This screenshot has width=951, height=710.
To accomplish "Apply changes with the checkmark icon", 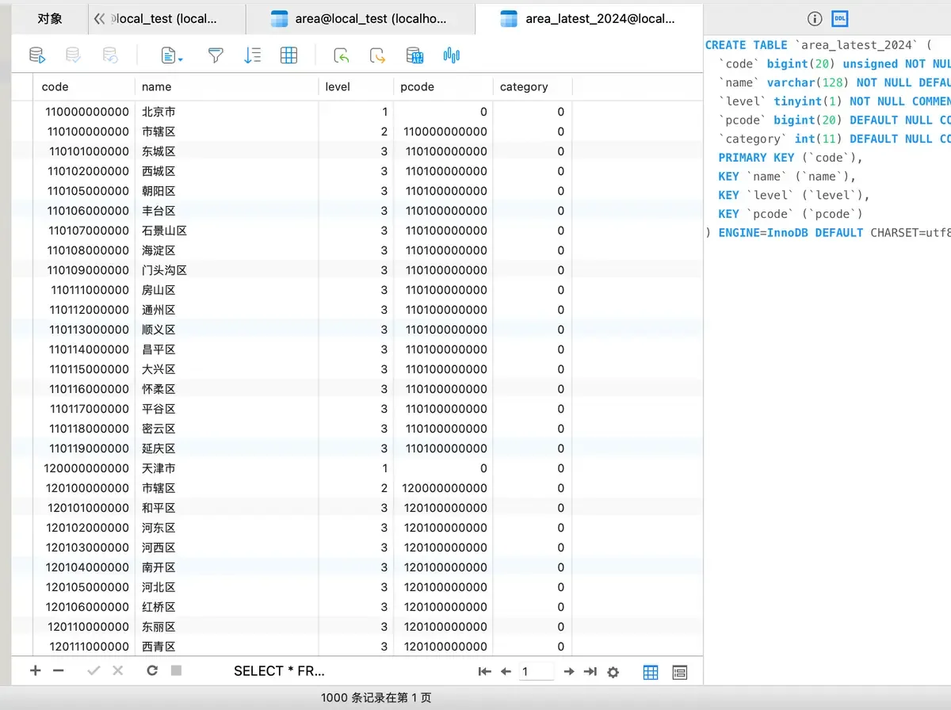I will point(94,670).
